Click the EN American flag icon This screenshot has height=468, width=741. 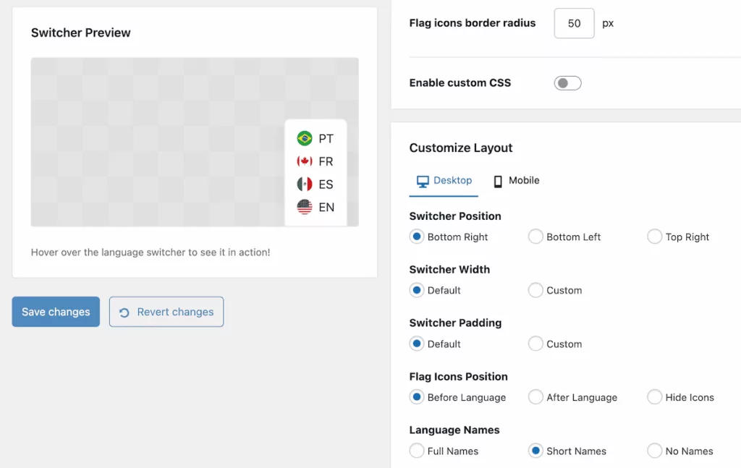pos(305,208)
